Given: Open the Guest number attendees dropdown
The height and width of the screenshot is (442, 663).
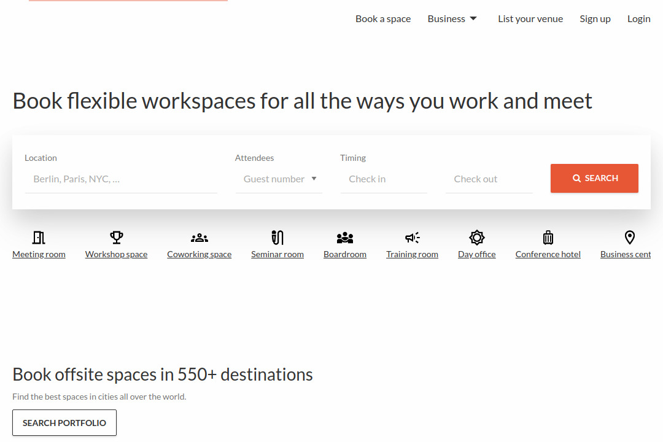Looking at the screenshot, I should 274,179.
